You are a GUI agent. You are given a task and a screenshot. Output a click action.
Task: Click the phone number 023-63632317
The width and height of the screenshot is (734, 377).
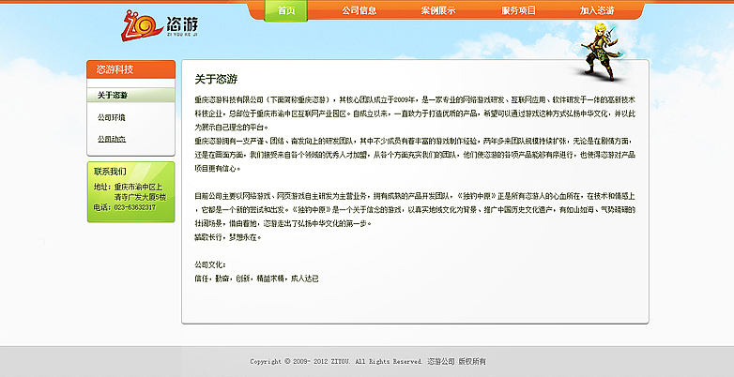coord(135,207)
